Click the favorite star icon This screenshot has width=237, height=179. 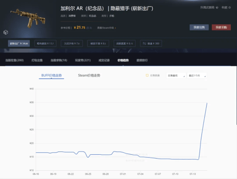coord(229,8)
